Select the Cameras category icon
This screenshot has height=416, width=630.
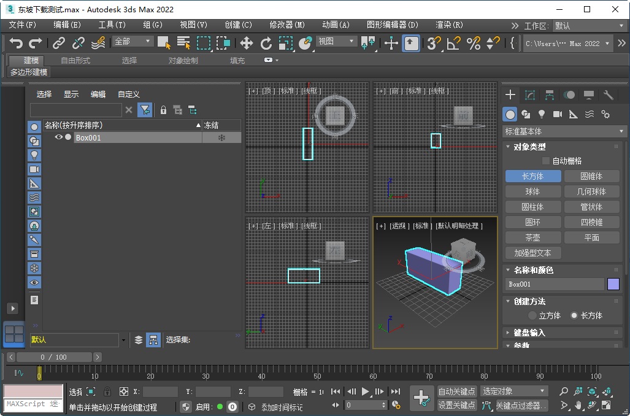coord(558,114)
